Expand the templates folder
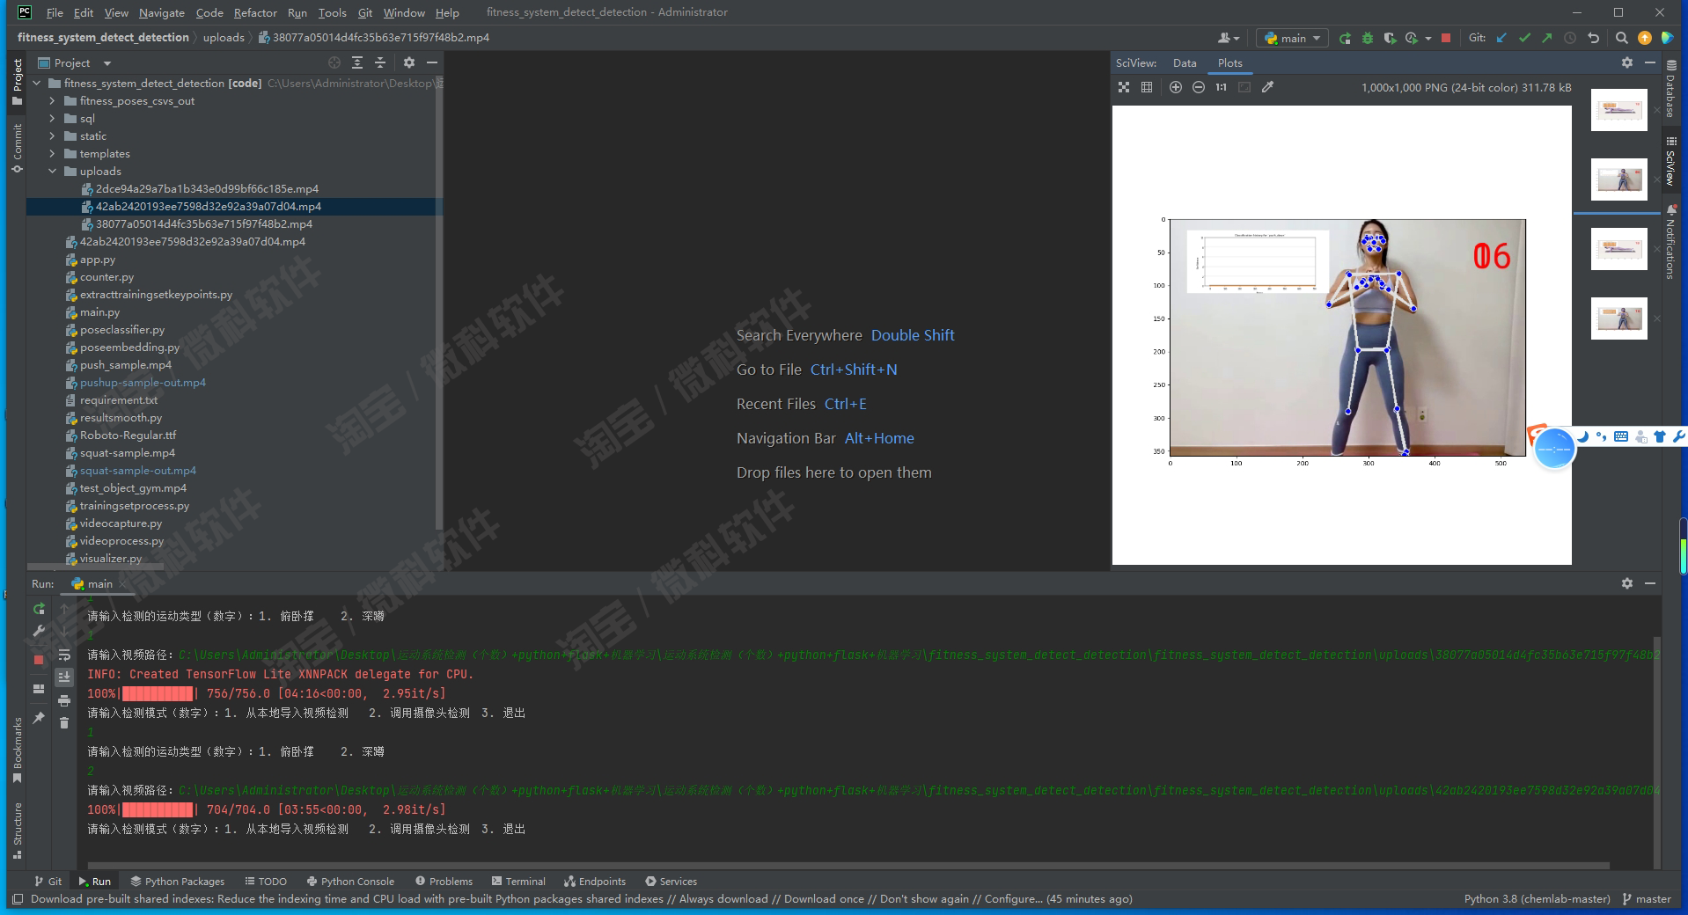The width and height of the screenshot is (1688, 915). (52, 153)
